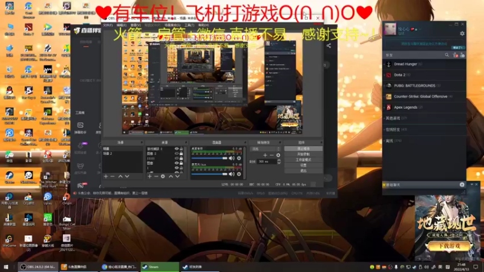Click 开始录制 button in OBS controls
Image resolution: width=484 pixels, height=272 pixels.
[x=303, y=154]
